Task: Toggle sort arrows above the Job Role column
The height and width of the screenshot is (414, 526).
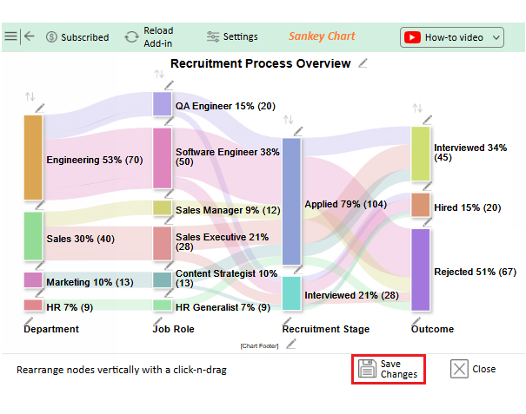Action: (x=159, y=75)
